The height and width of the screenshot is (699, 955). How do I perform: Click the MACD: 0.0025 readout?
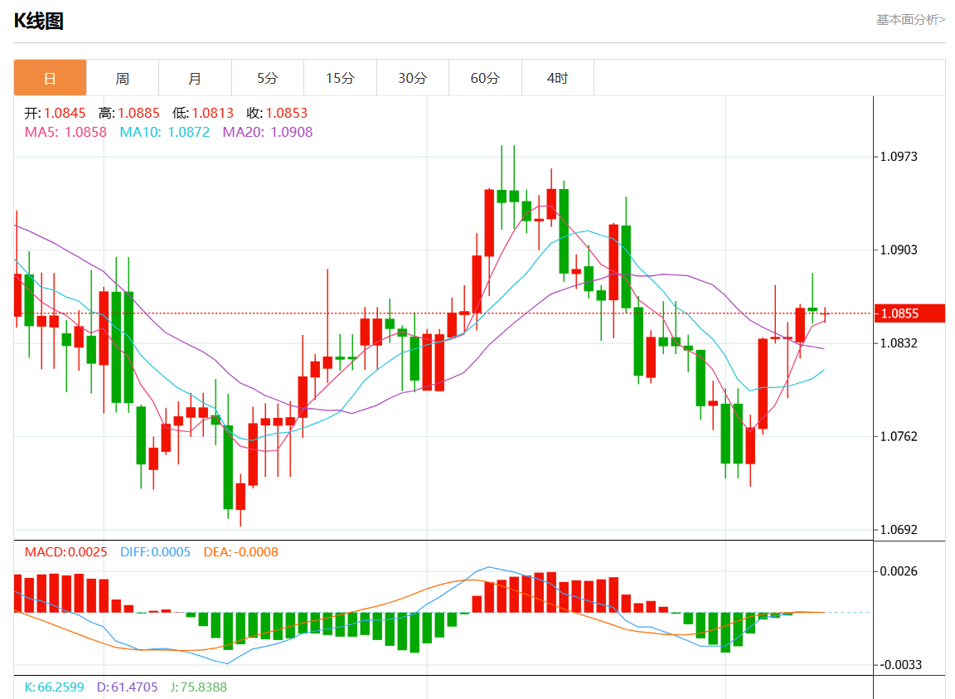coord(65,552)
